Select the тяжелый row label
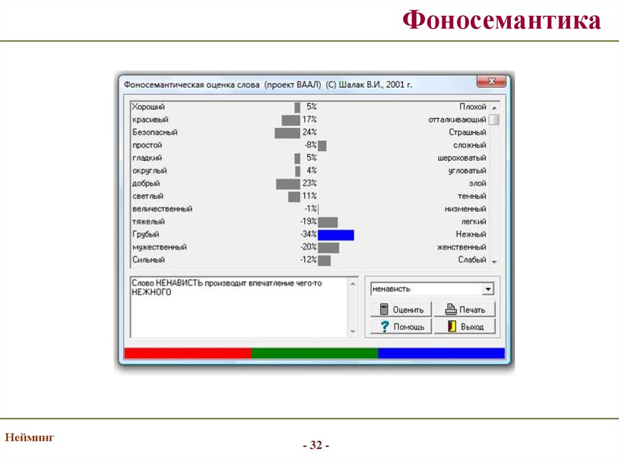Screen dimensions: 619x464 (x=149, y=222)
